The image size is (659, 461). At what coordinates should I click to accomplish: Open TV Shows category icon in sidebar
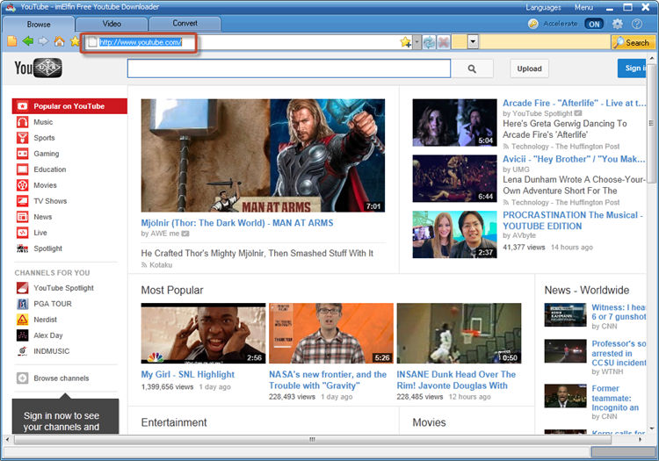click(x=22, y=201)
